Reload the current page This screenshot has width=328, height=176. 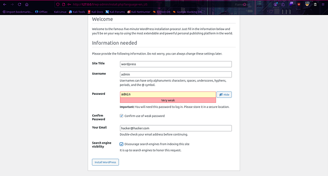pos(20,4)
